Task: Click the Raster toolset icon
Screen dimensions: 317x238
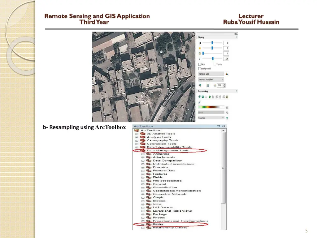Action: point(149,224)
